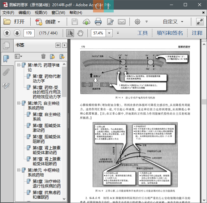207x203 pixels.
Task: Open bookmark 第1章 药物代谢动力学
Action: coord(46,78)
